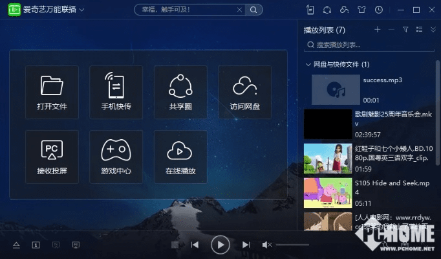Open the sharing circle icon in title bar
This screenshot has width=441, height=259.
point(327,10)
